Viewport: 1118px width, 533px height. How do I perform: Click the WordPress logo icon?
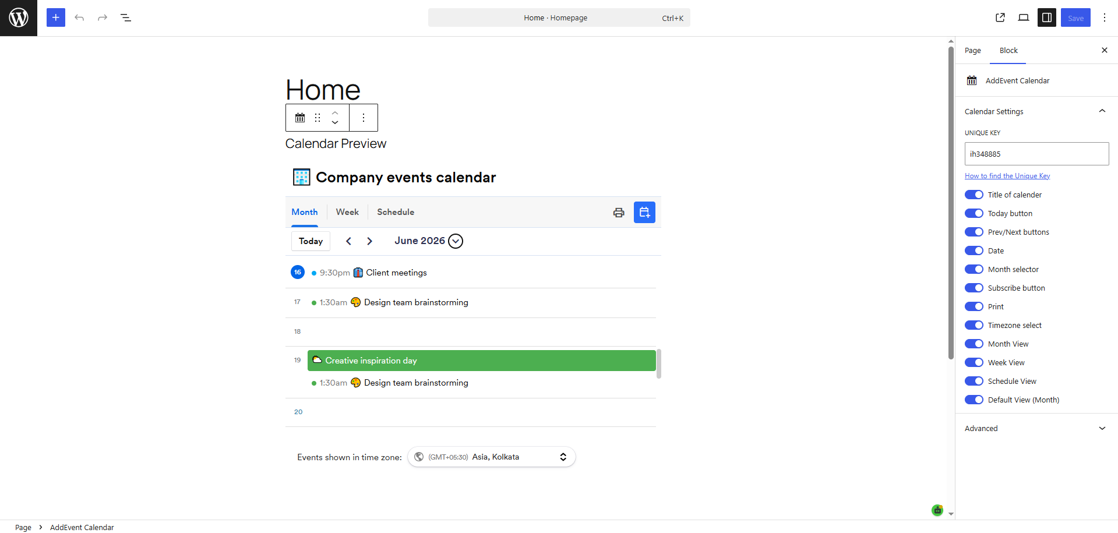(x=19, y=18)
